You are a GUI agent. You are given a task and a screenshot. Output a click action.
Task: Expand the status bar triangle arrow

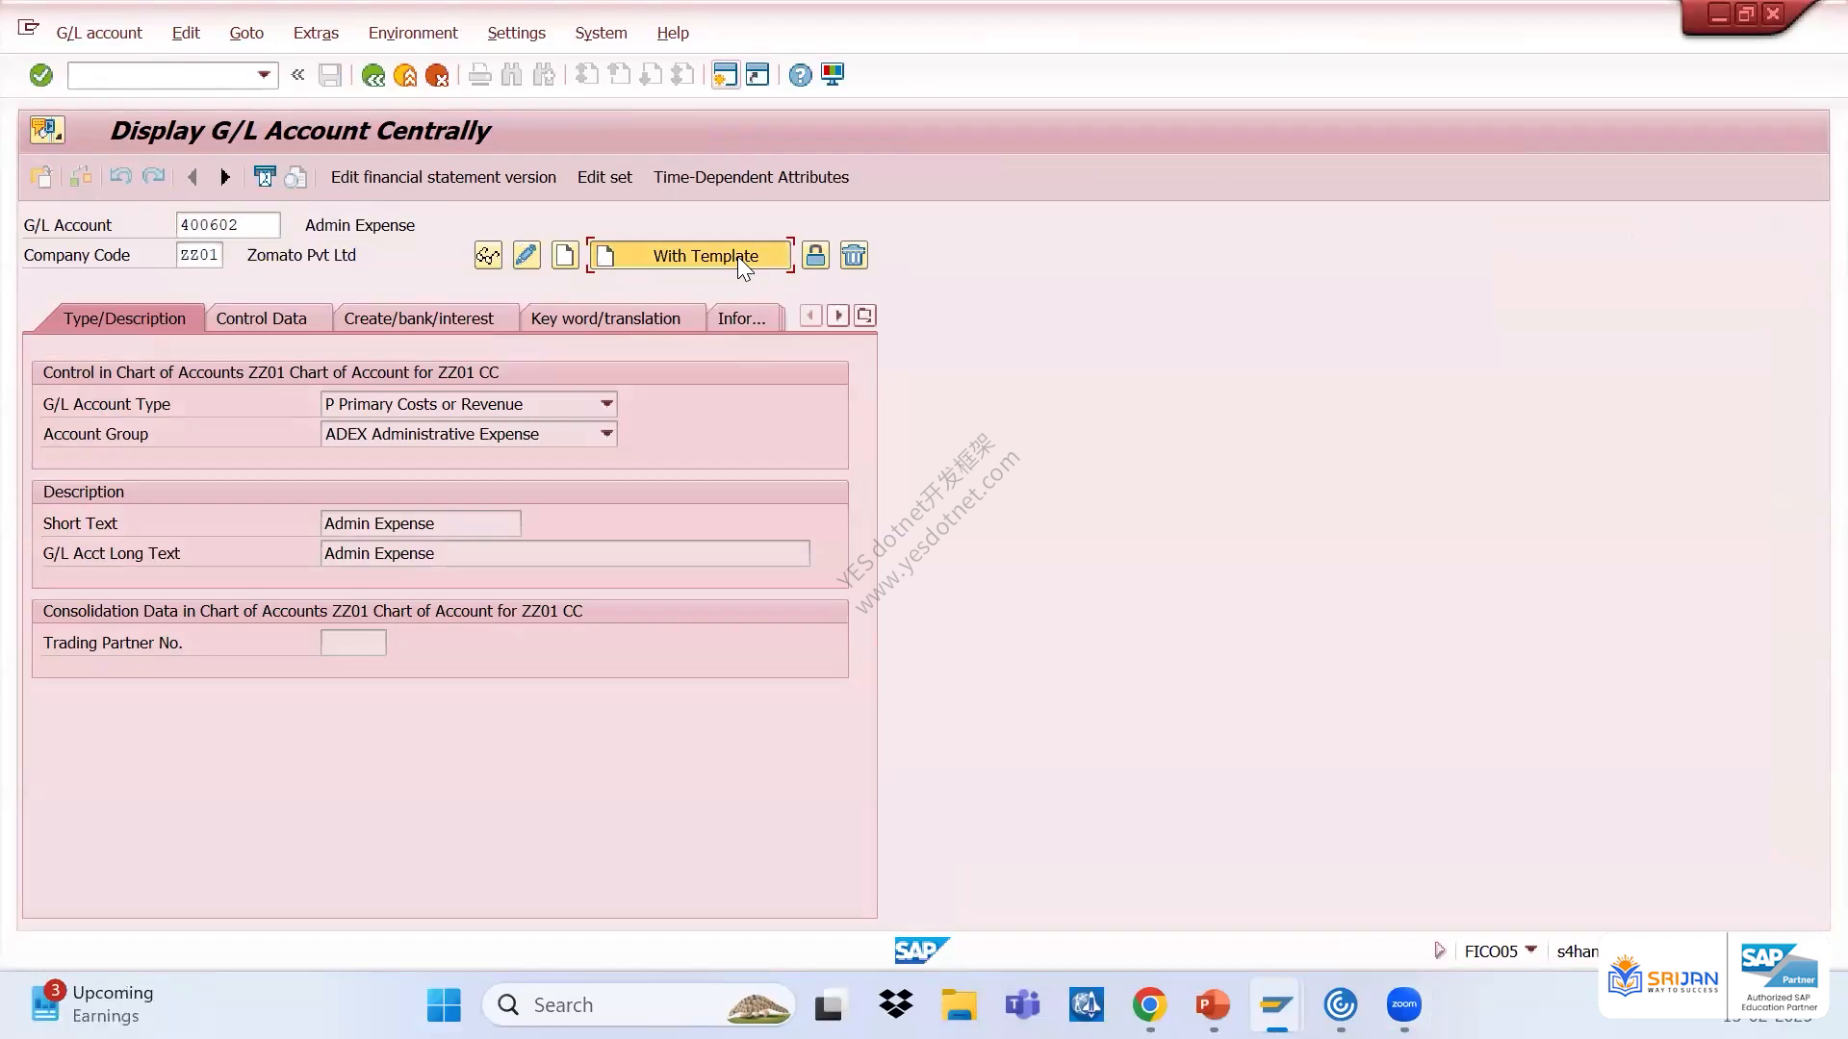point(1440,950)
